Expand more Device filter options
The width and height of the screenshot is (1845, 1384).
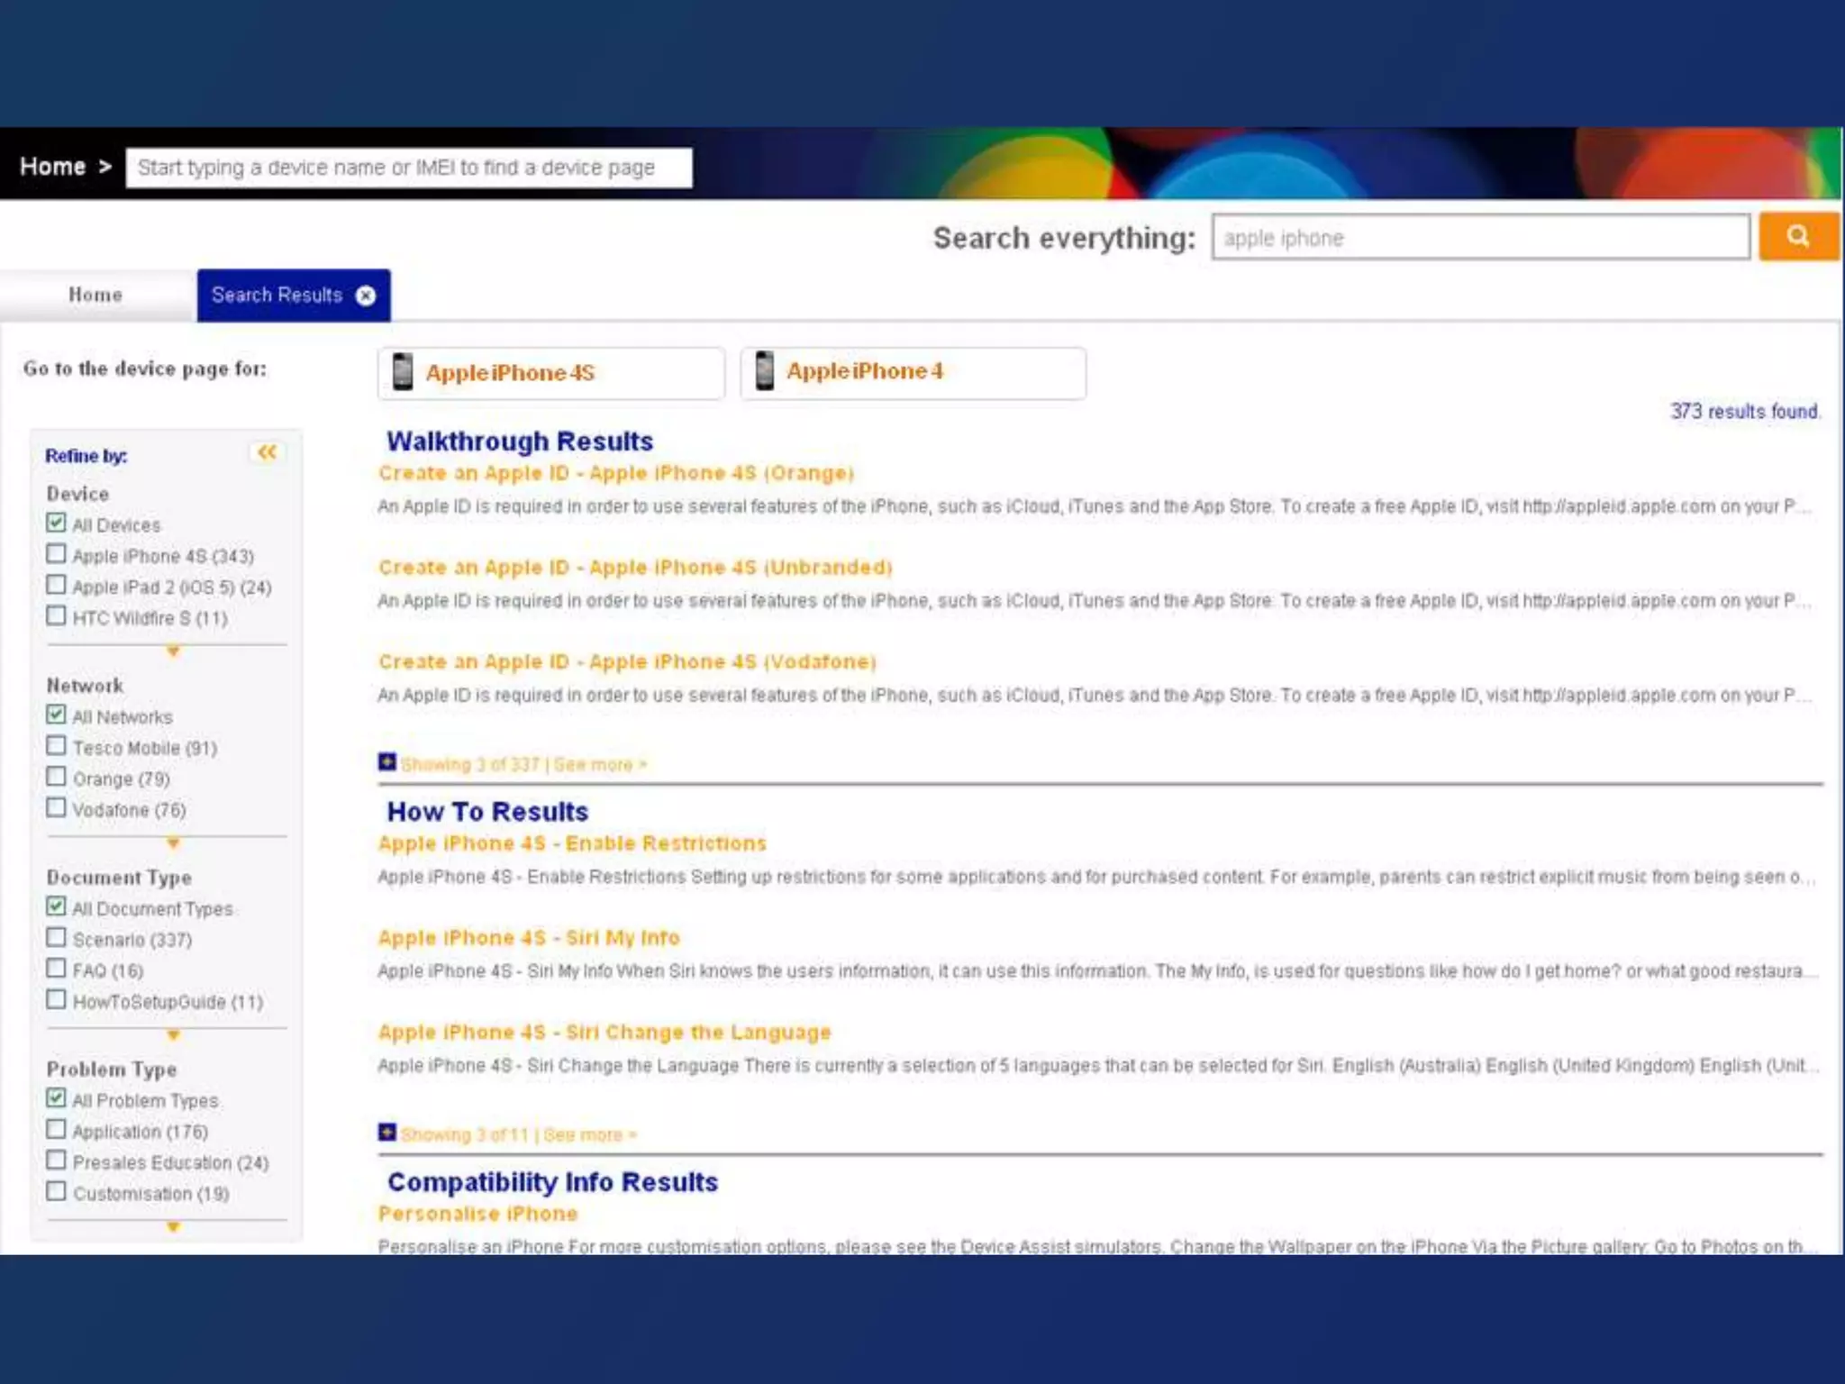point(173,651)
